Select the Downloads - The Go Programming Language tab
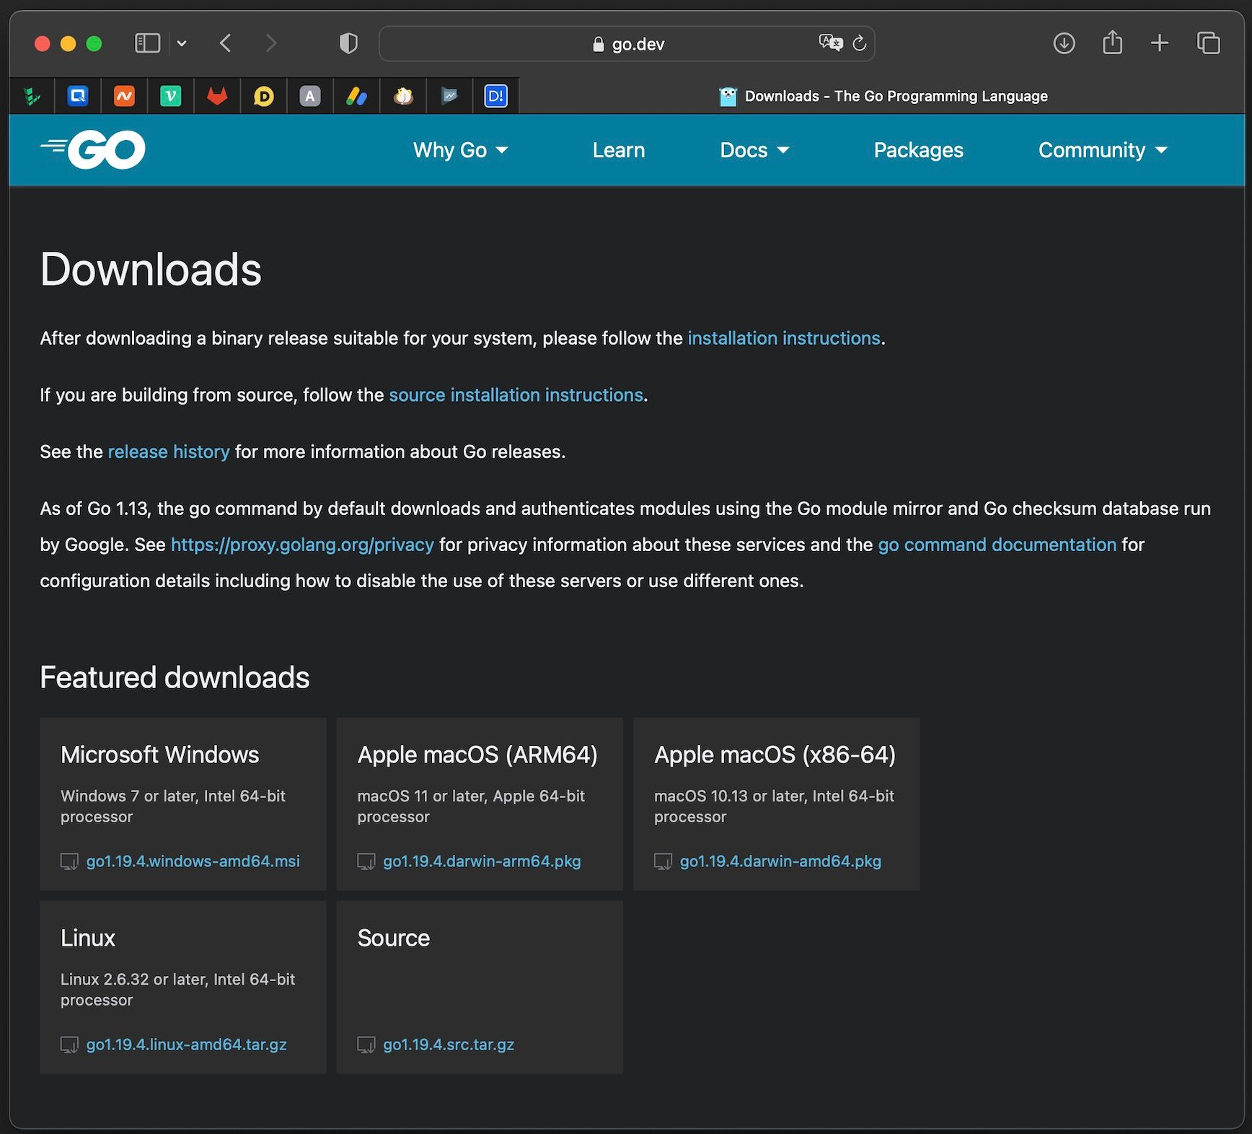This screenshot has width=1252, height=1134. point(882,96)
